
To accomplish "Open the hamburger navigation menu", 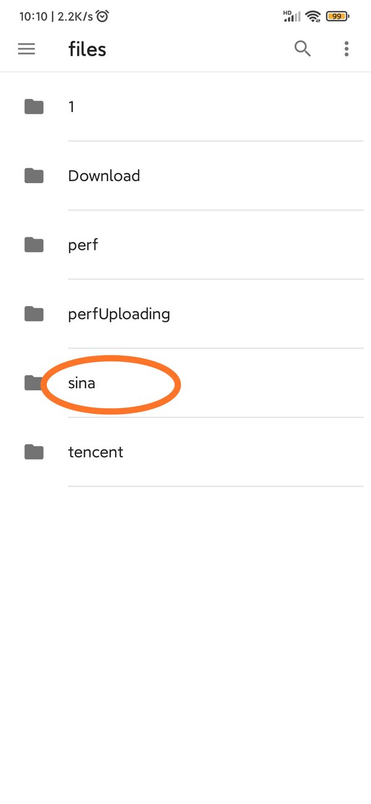I will click(x=27, y=49).
